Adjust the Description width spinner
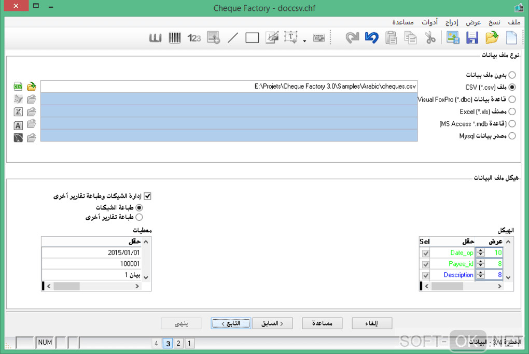This screenshot has height=354, width=529. click(481, 275)
